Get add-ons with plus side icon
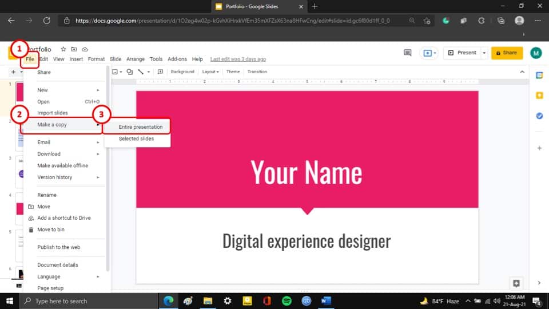The image size is (549, 309). [539, 148]
